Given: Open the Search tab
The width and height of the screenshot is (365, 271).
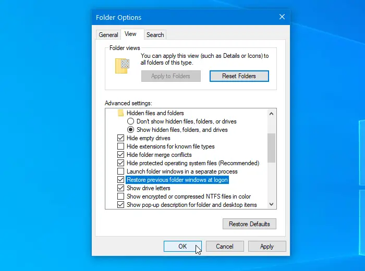Looking at the screenshot, I should (155, 35).
